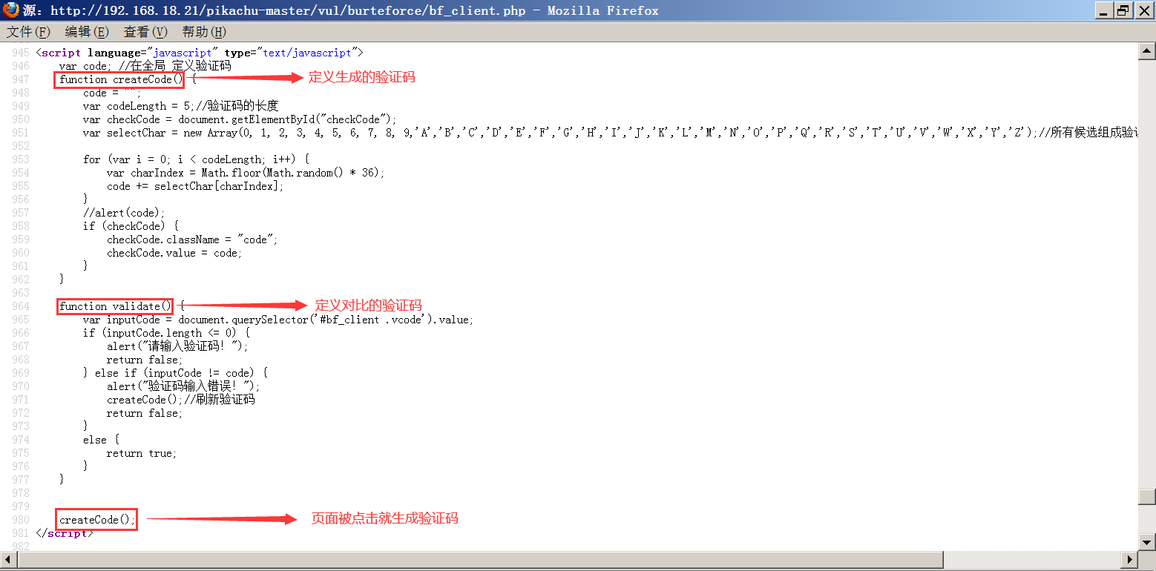Click alert("验证码输入错误！") line
Screen dimensions: 1156x571
(184, 386)
